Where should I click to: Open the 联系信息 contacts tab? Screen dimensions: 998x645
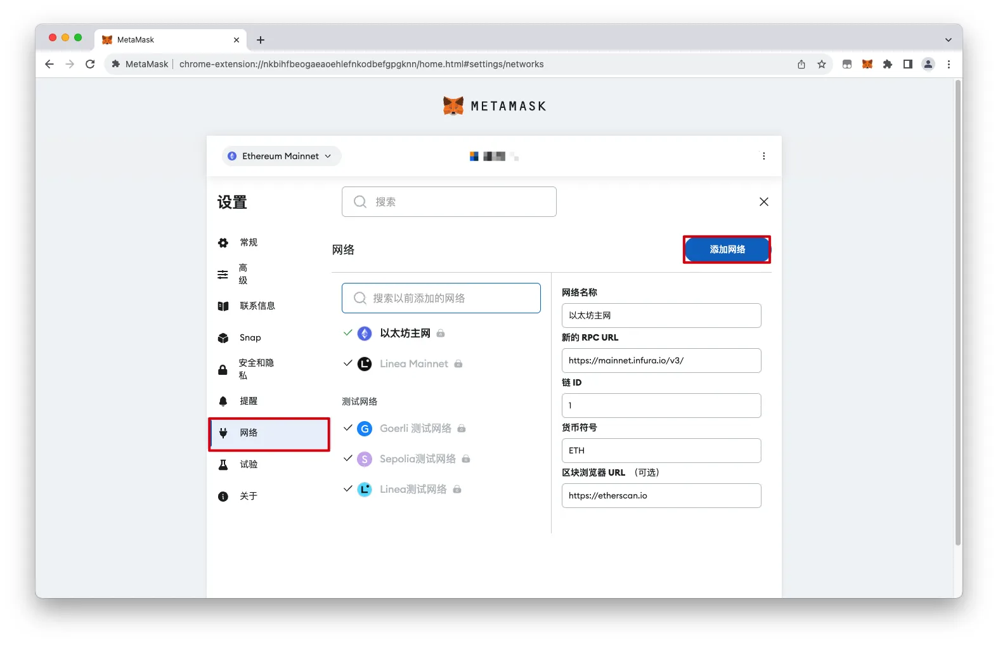pyautogui.click(x=269, y=306)
